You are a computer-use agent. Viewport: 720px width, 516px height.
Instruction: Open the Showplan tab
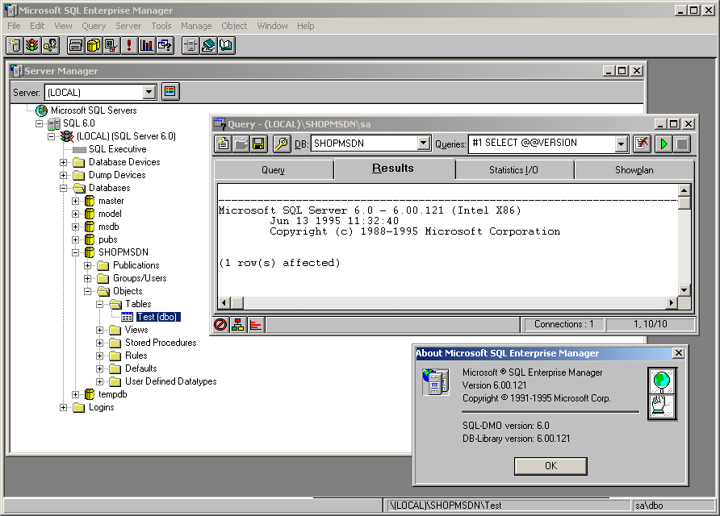click(x=634, y=170)
